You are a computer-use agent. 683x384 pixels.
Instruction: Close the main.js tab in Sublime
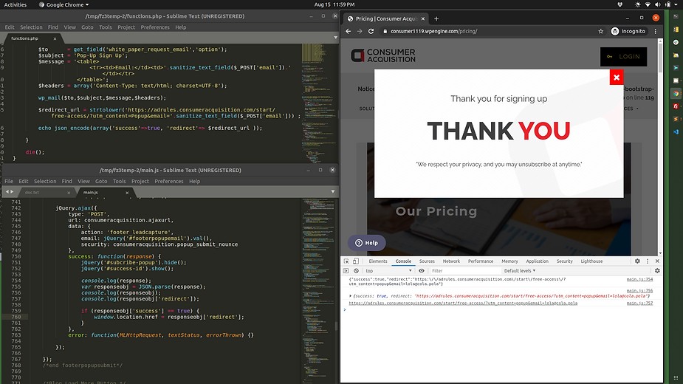coord(127,193)
